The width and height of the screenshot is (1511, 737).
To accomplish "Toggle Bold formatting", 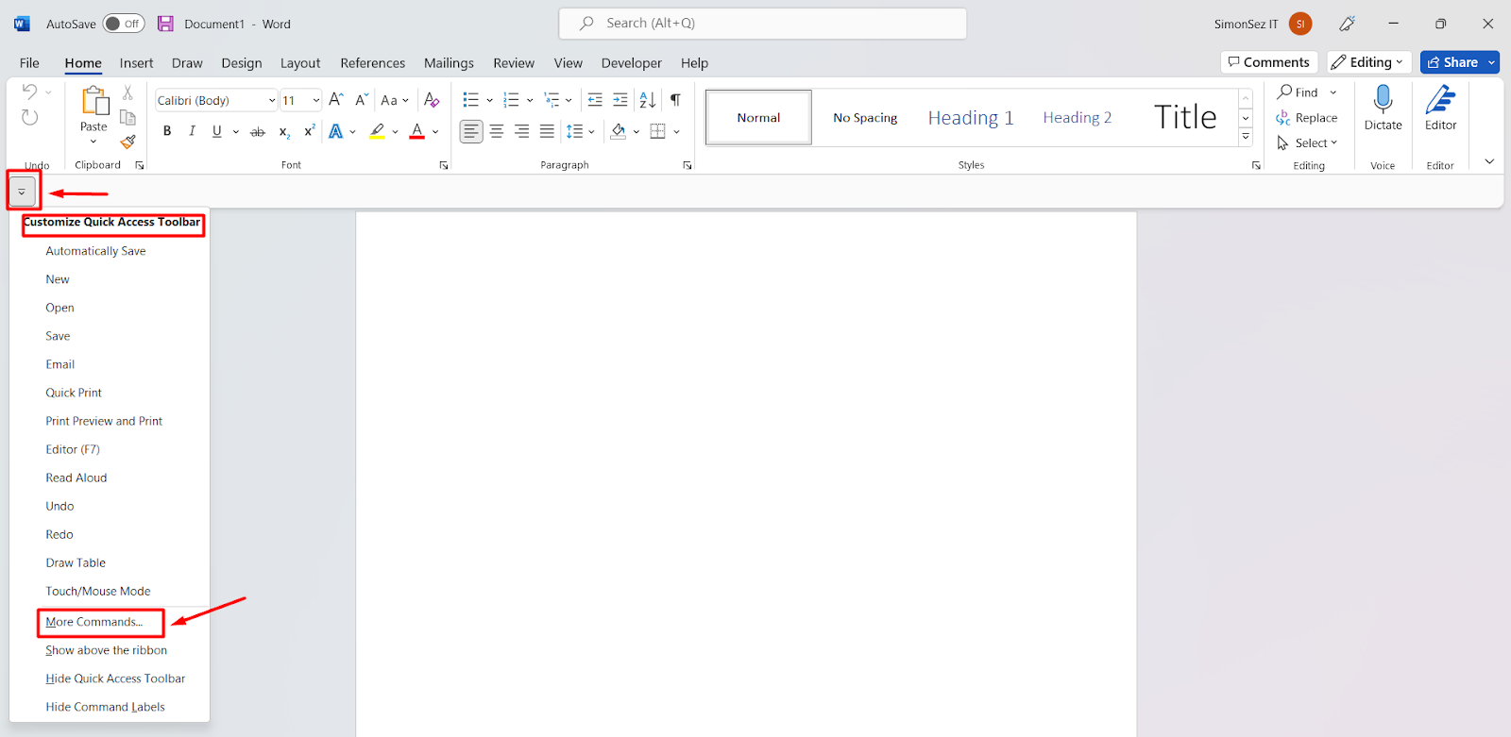I will [167, 131].
